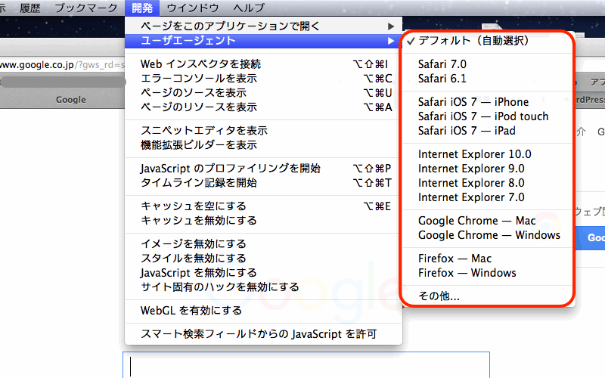
Task: Select the checked デフォルト（自動選択） user agent
Action: click(473, 40)
